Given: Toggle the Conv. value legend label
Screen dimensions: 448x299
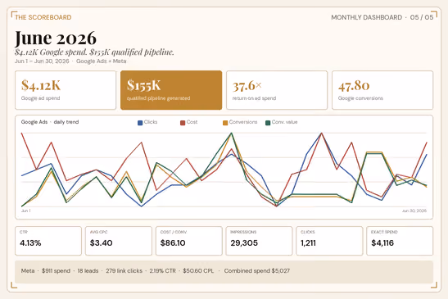Looking at the screenshot, I should coord(284,122).
